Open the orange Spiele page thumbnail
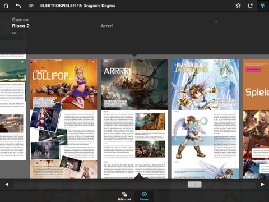The width and height of the screenshot is (269, 202). [x=256, y=119]
